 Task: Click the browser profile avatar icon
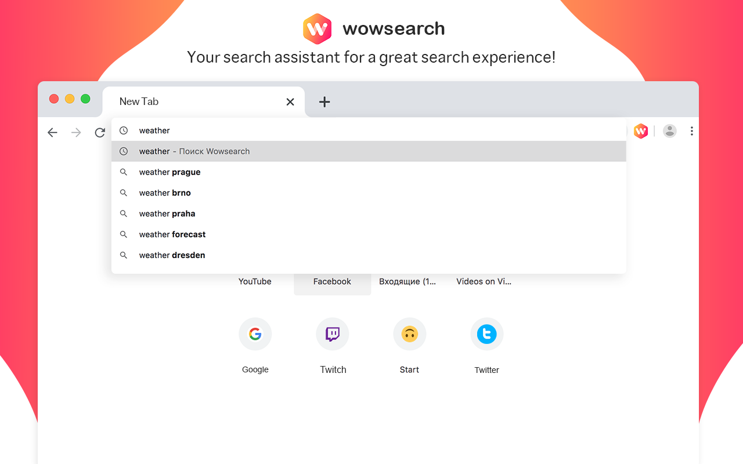point(669,130)
